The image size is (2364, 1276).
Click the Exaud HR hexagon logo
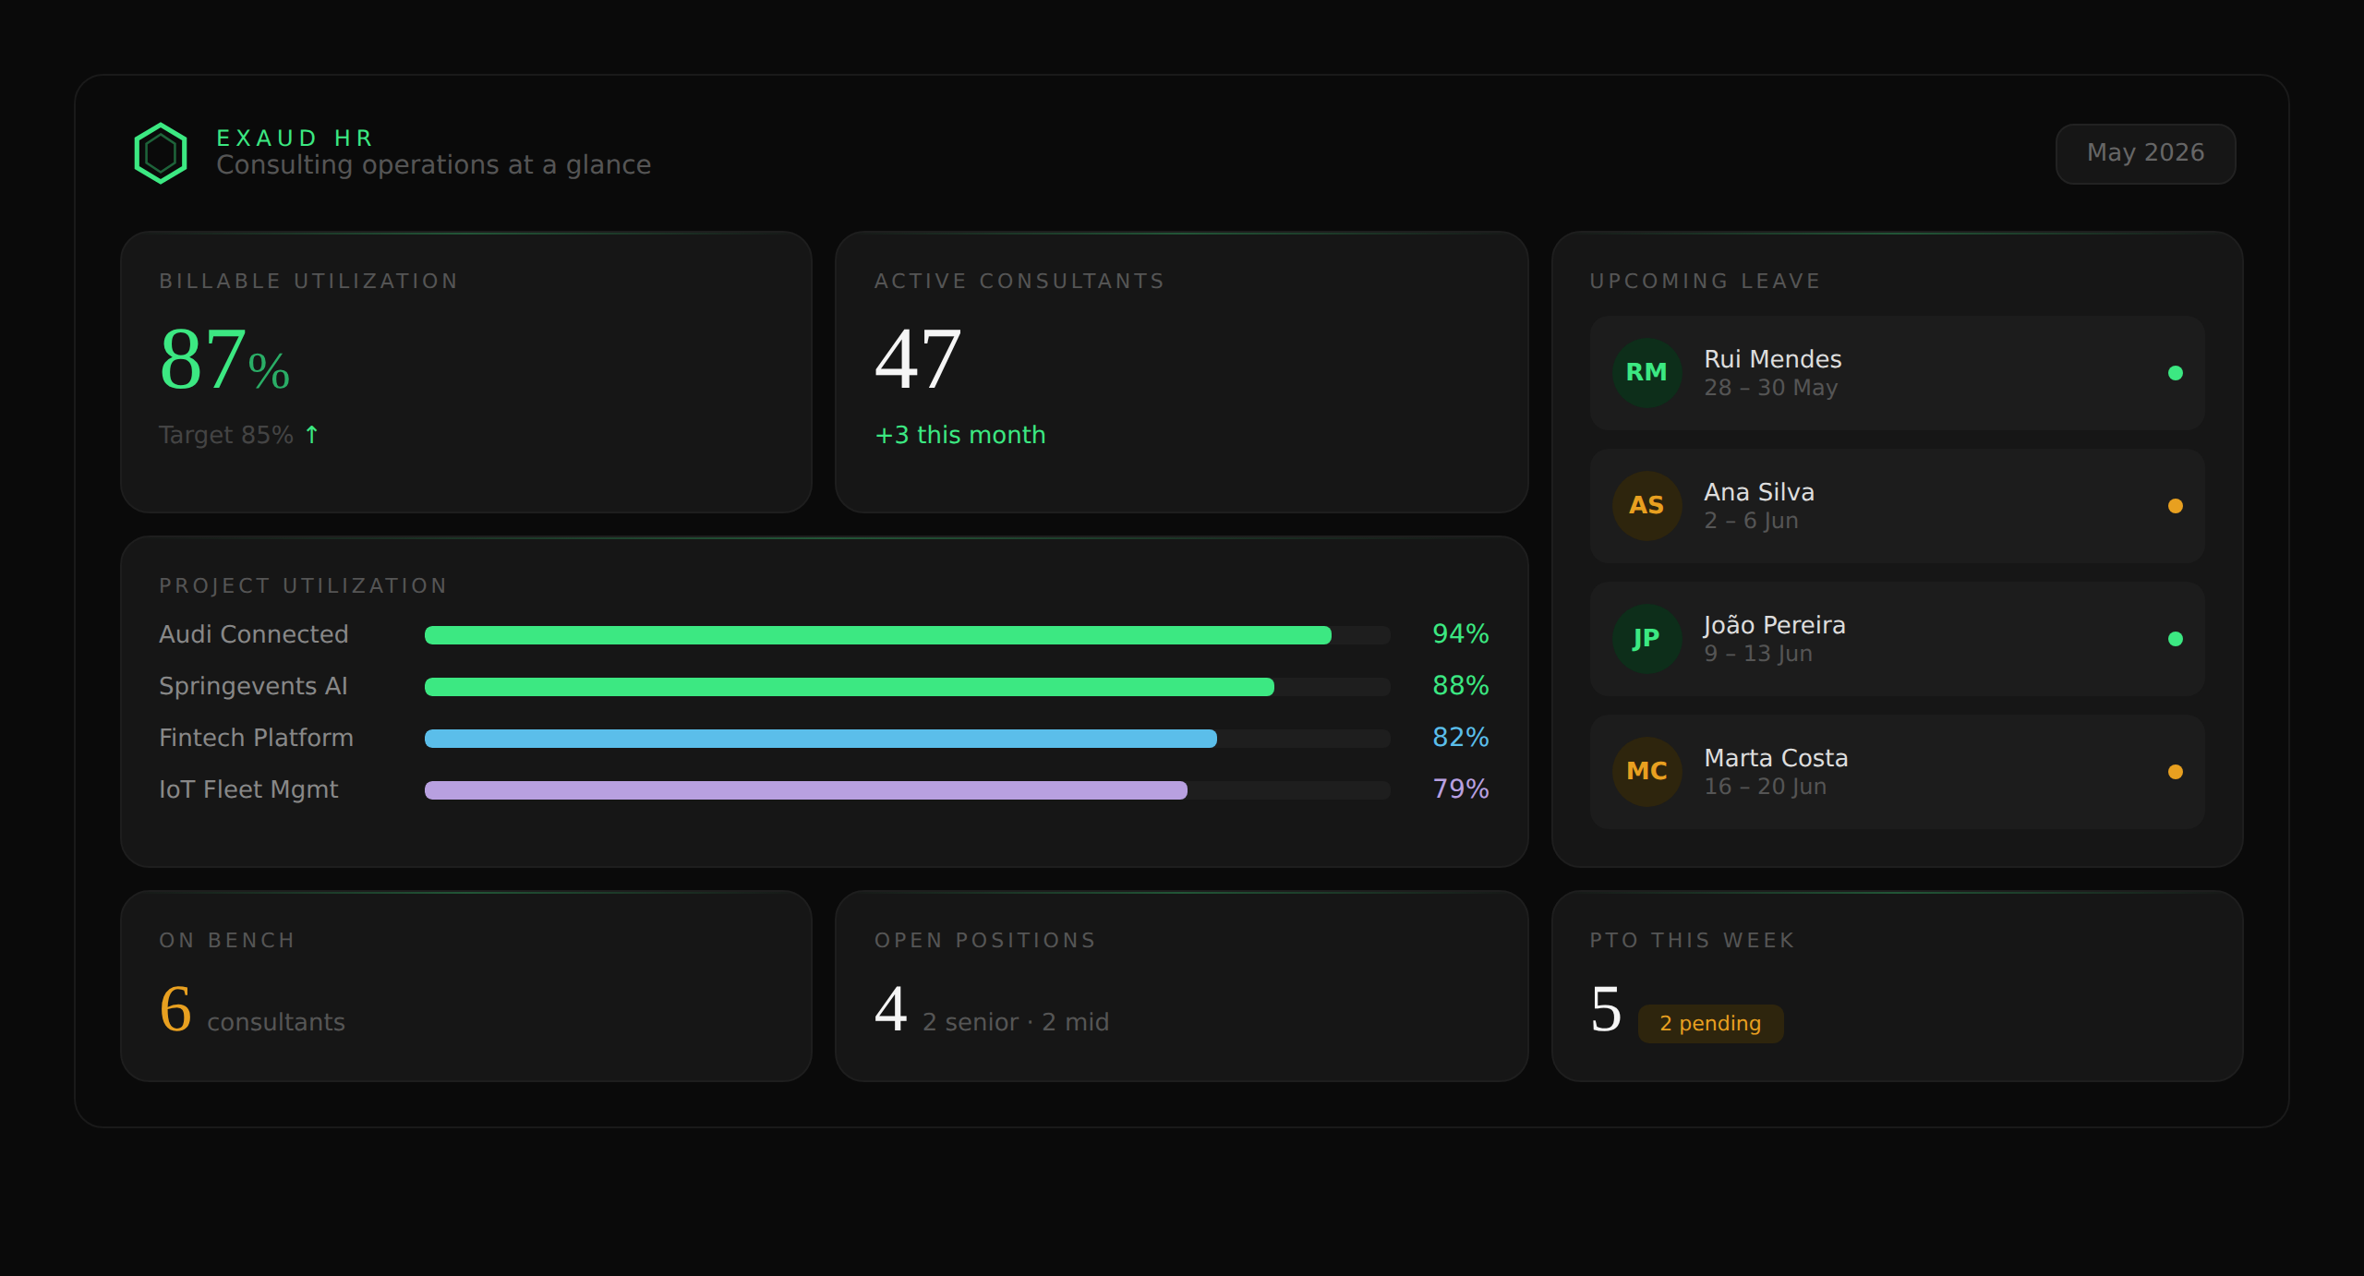click(x=161, y=153)
